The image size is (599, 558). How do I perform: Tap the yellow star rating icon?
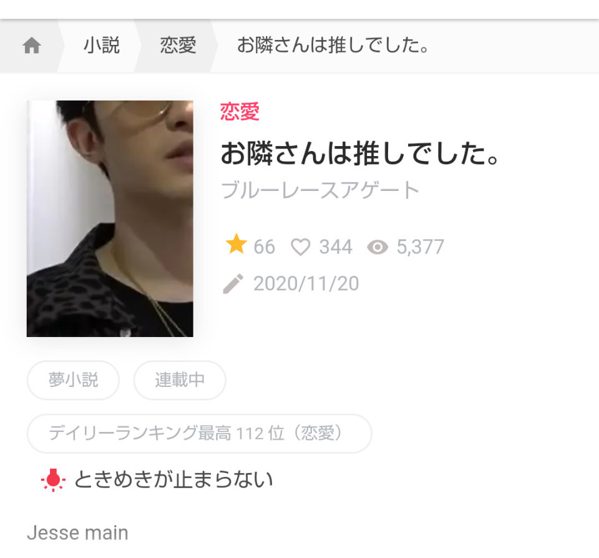236,244
